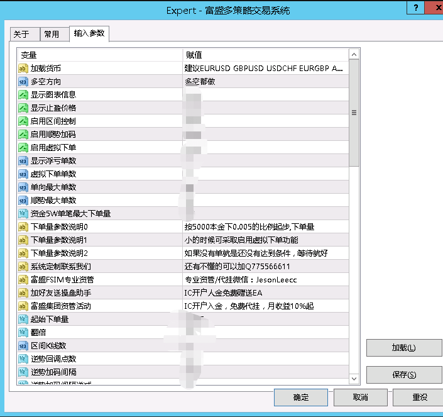Click the string icon beside 加好友送操盘助手
Screen dimensions: 443x417
pyautogui.click(x=23, y=293)
